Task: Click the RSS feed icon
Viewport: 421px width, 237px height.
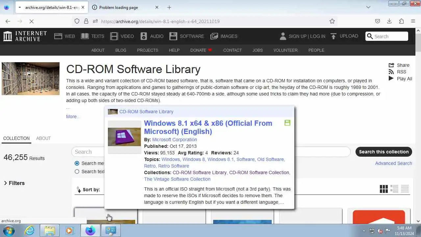Action: pos(391,72)
